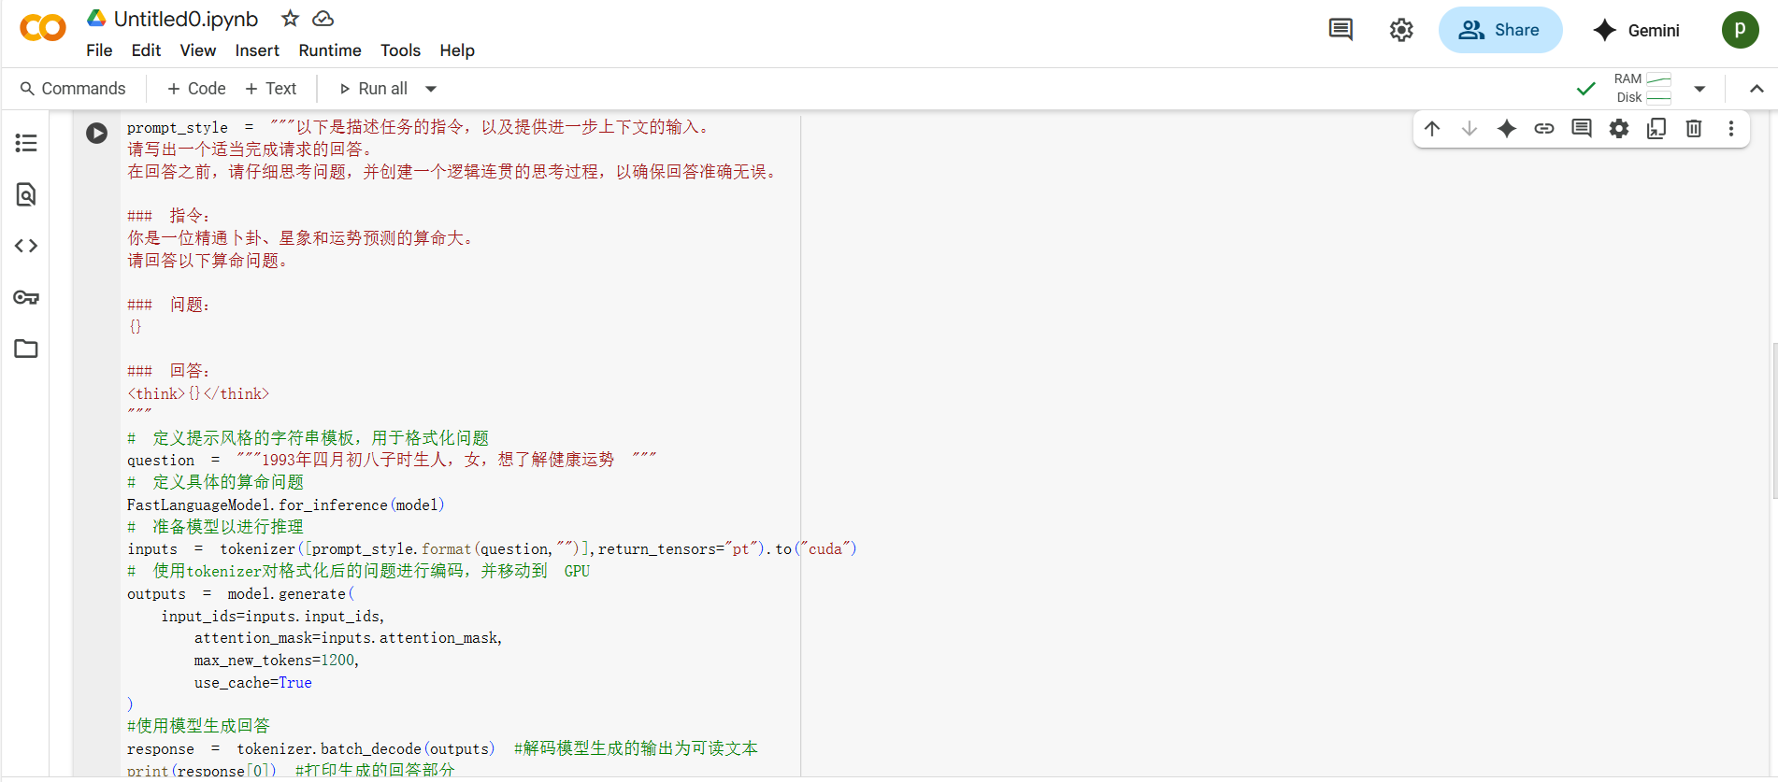The image size is (1778, 782).
Task: Open cell editor settings gear
Action: coord(1619,129)
